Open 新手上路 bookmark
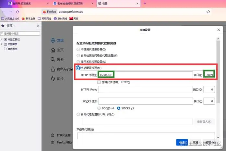The image size is (226, 151). tap(29, 18)
